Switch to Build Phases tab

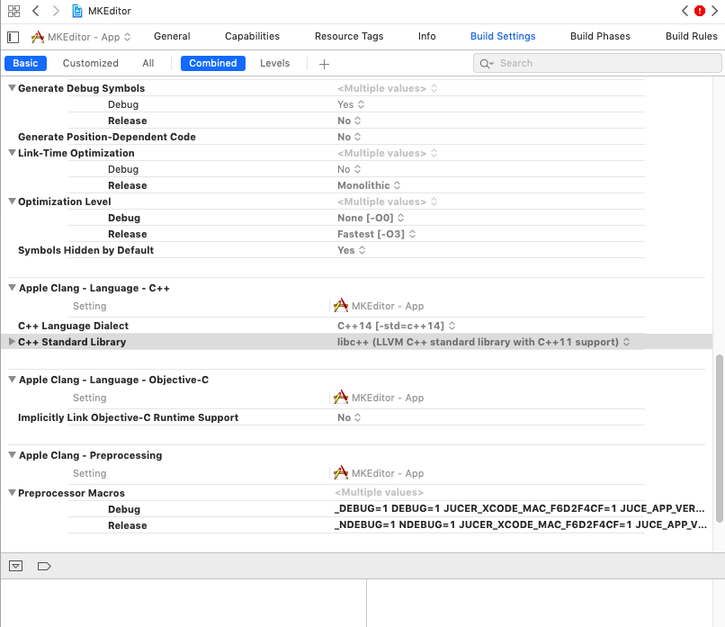click(x=600, y=36)
